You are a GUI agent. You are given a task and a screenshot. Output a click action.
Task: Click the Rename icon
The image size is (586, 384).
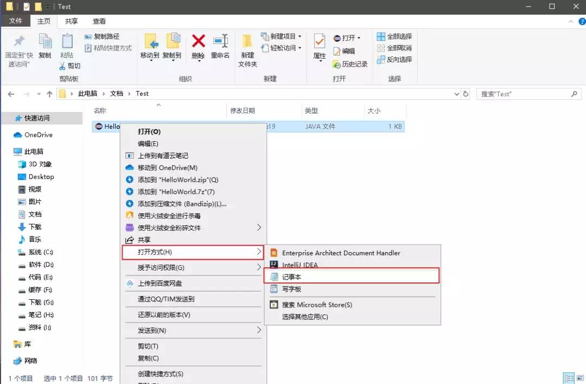220,41
